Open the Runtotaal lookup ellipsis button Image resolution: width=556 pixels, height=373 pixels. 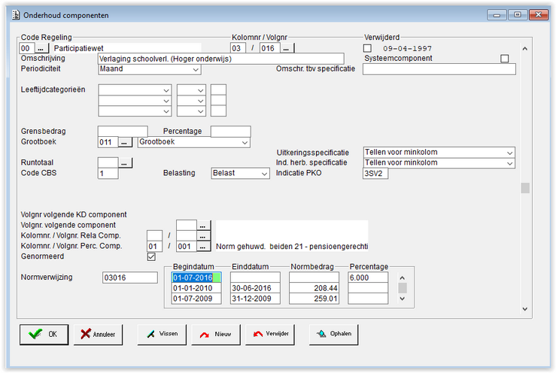pos(124,163)
